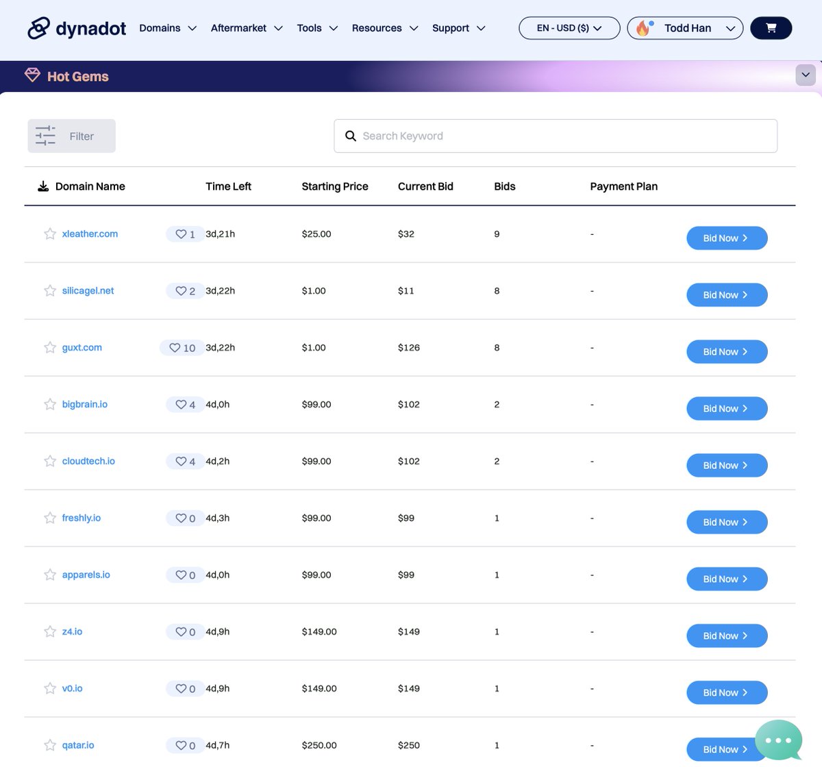This screenshot has width=822, height=767.
Task: Like qatar.io with the heart counter
Action: (185, 746)
